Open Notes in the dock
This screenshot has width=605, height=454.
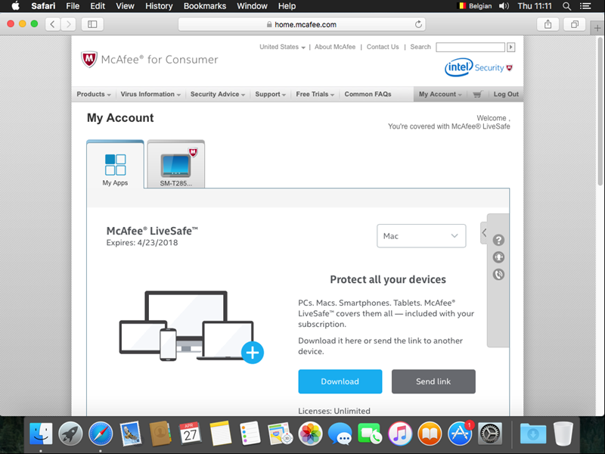[x=220, y=434]
